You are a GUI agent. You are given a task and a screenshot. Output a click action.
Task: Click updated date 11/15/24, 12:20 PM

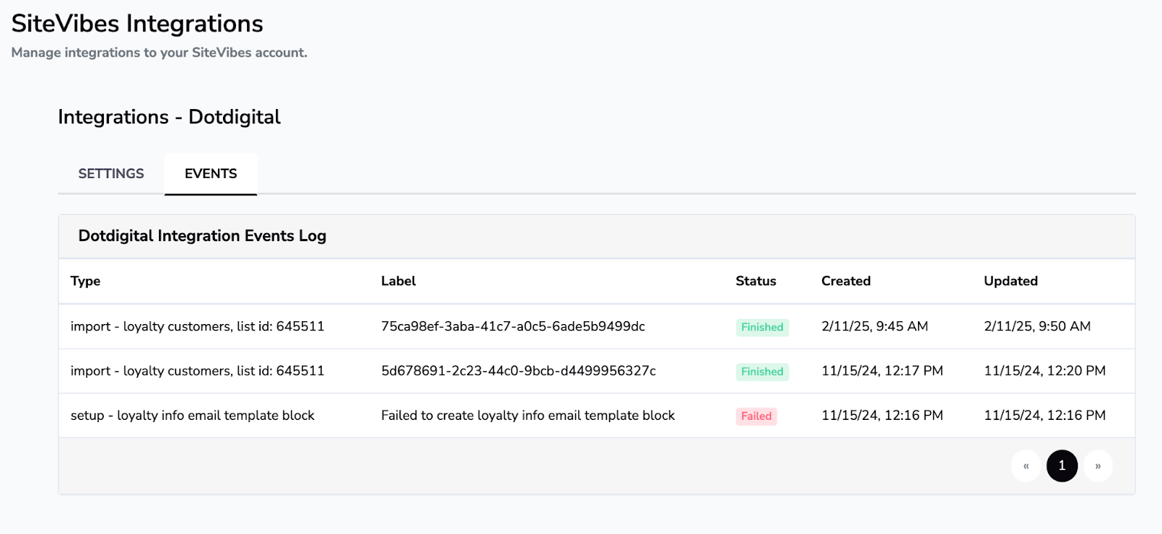[x=1045, y=371]
